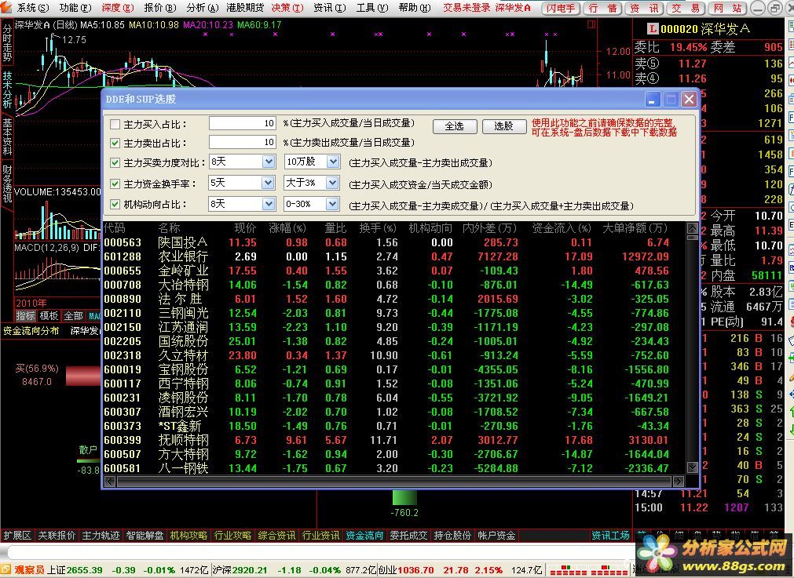Open the 8天 dropdown for 机构动向占比
Image resolution: width=794 pixels, height=578 pixels.
pos(269,204)
